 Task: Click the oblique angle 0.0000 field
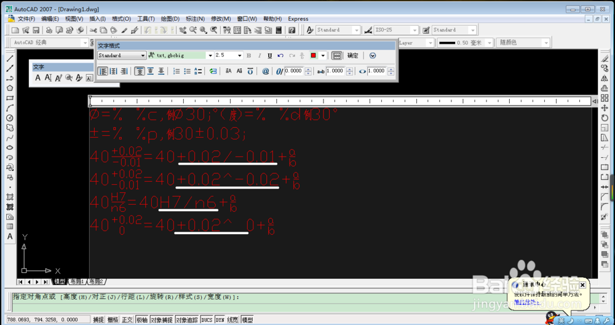coord(294,71)
